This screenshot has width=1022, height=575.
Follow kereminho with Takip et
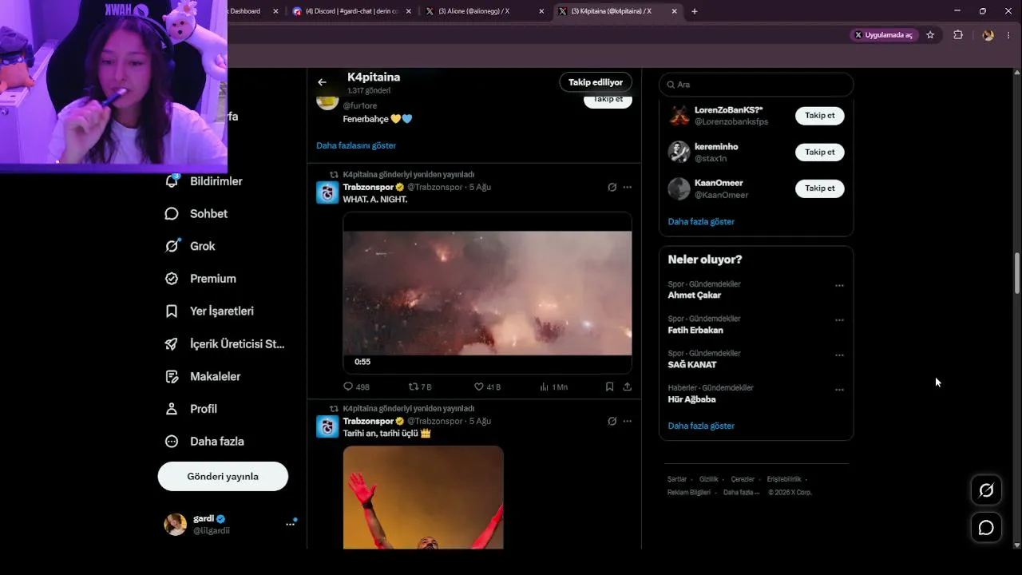point(819,152)
